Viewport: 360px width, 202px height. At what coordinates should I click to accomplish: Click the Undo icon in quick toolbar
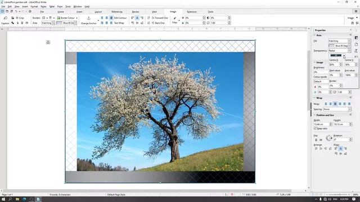(x=16, y=11)
